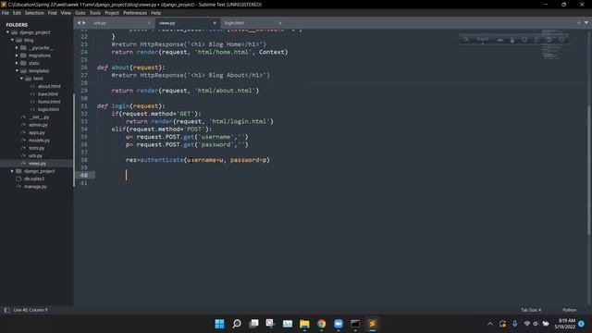
Task: Show hidden system tray icons
Action: (x=490, y=324)
